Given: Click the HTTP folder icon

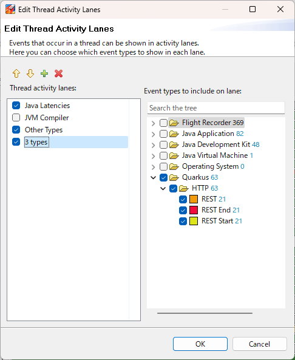Looking at the screenshot, I should coord(184,188).
